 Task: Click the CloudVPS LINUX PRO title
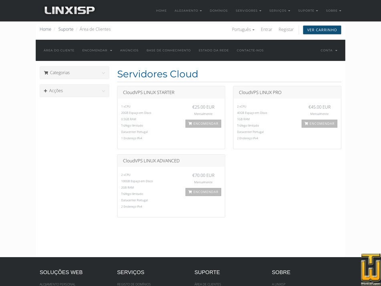(260, 92)
